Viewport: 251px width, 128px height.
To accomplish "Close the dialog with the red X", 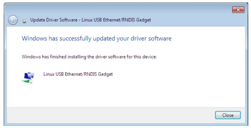I will [x=238, y=10].
